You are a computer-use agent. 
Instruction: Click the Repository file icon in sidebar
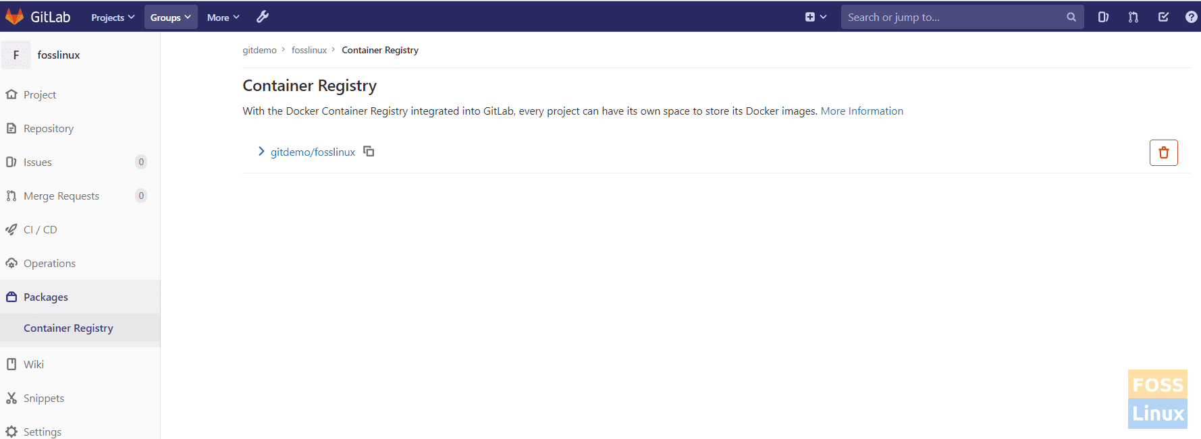click(11, 128)
